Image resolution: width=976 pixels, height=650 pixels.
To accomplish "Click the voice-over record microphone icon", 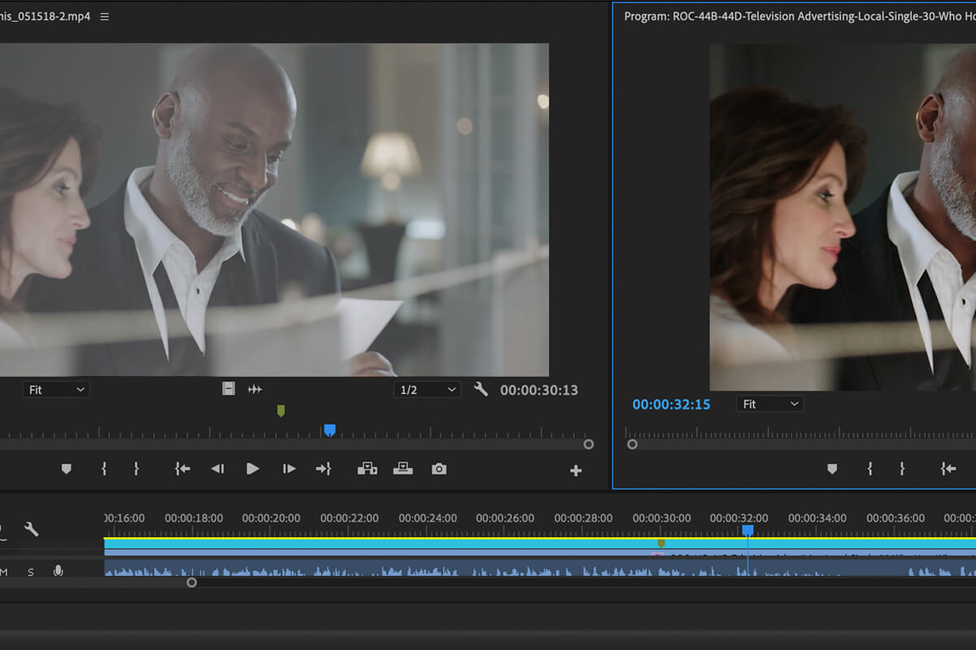I will (x=58, y=571).
